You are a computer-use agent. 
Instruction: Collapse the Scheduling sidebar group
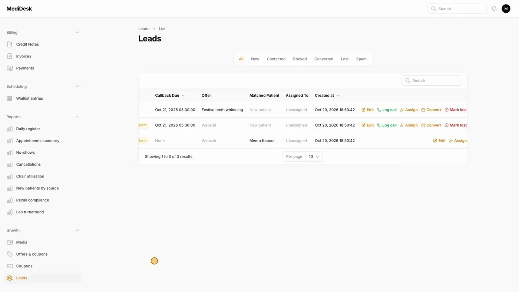point(77,87)
